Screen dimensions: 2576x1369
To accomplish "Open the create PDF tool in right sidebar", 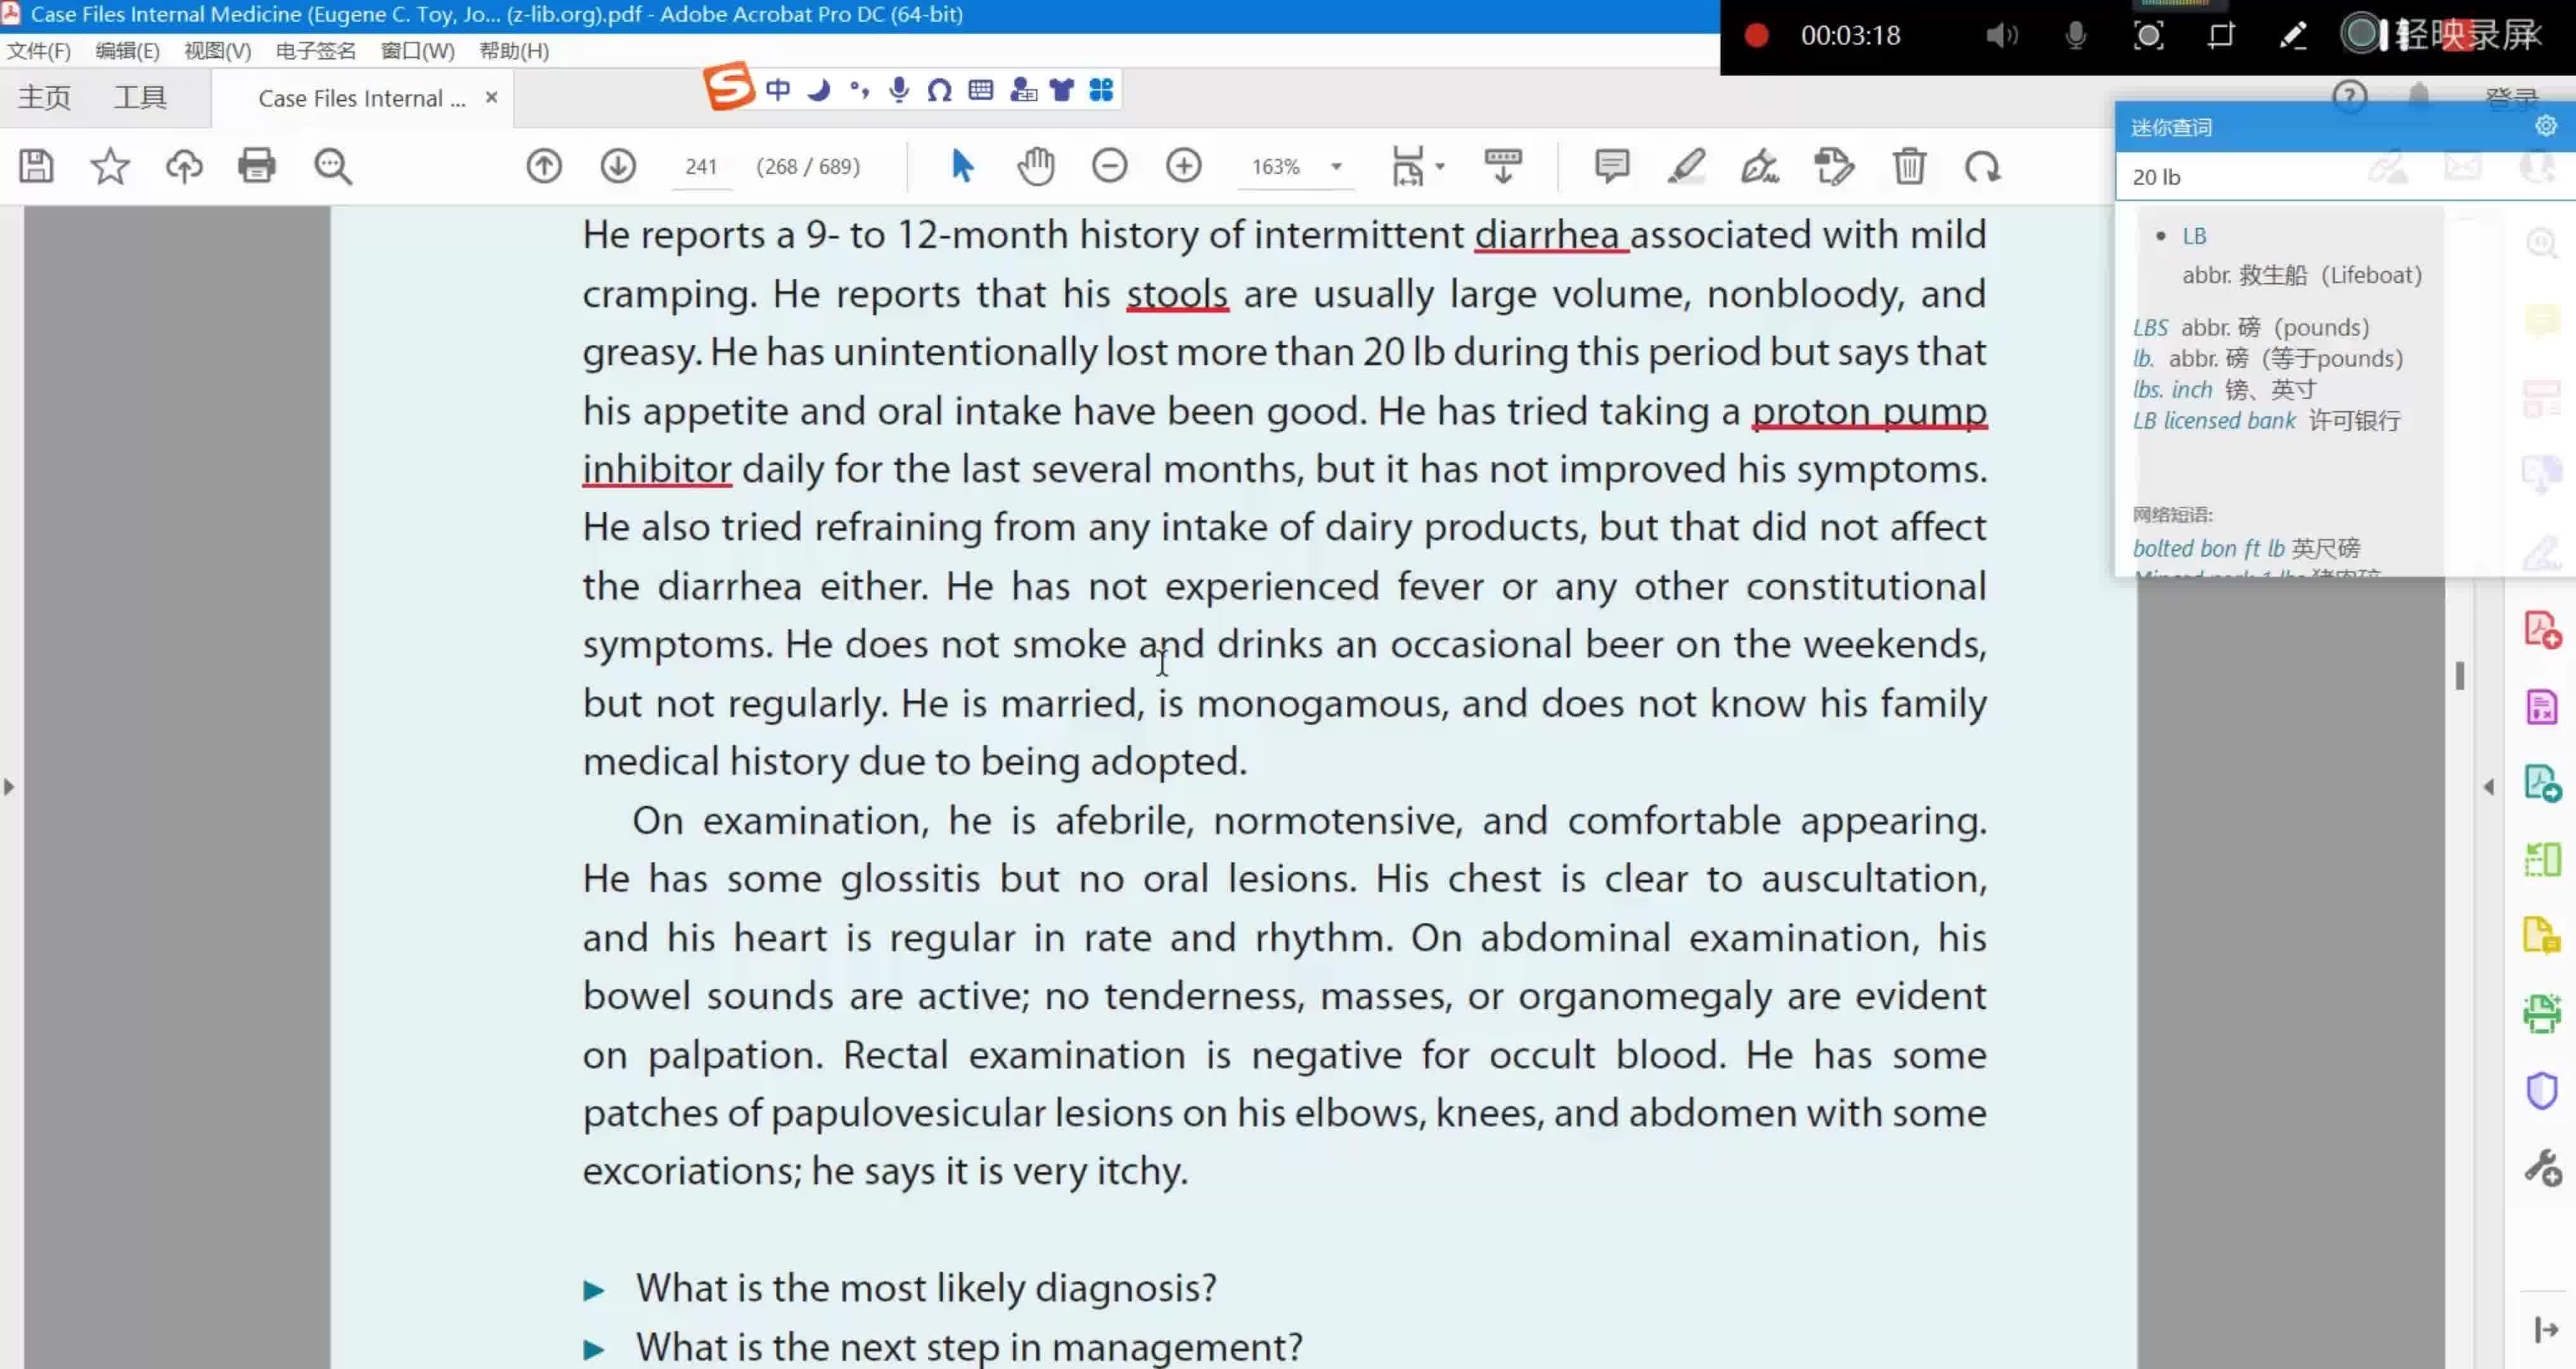I will pyautogui.click(x=2542, y=630).
